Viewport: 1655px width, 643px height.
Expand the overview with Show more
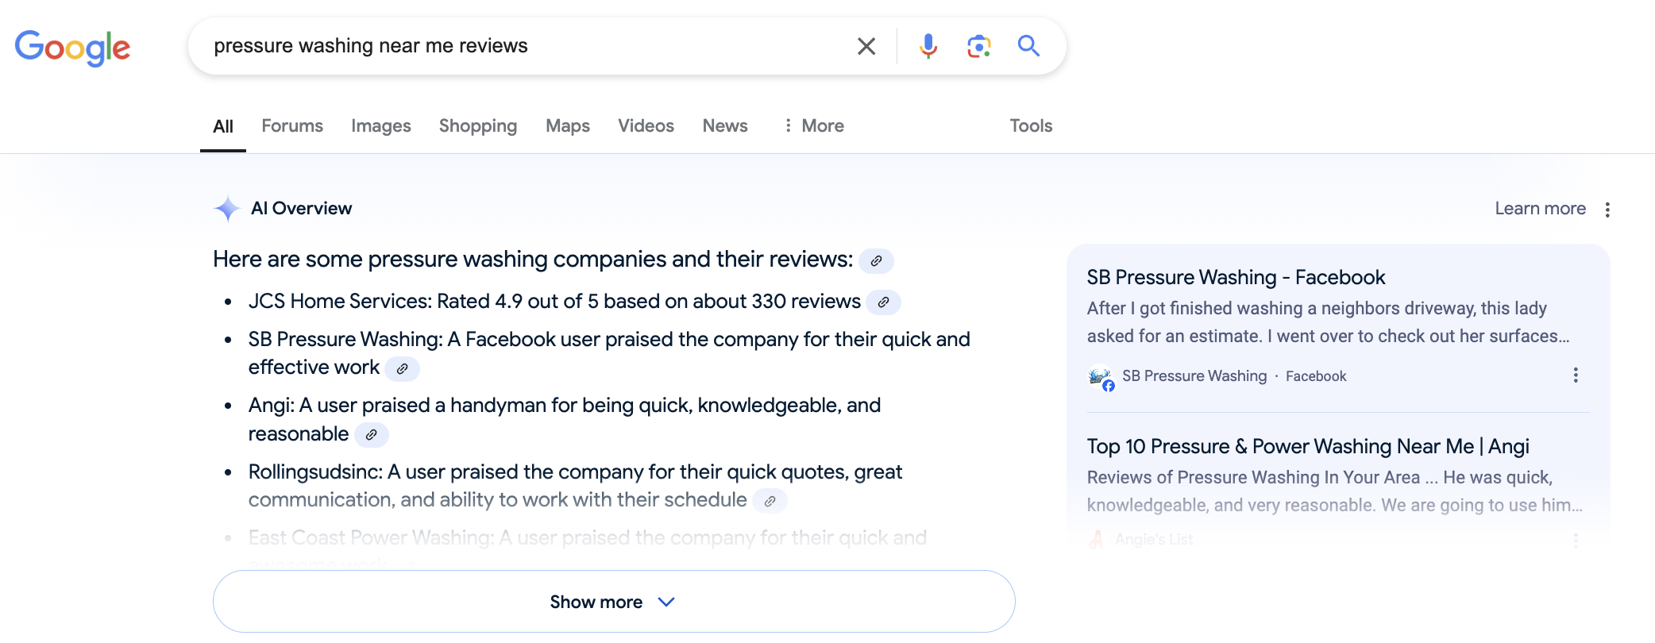coord(614,602)
